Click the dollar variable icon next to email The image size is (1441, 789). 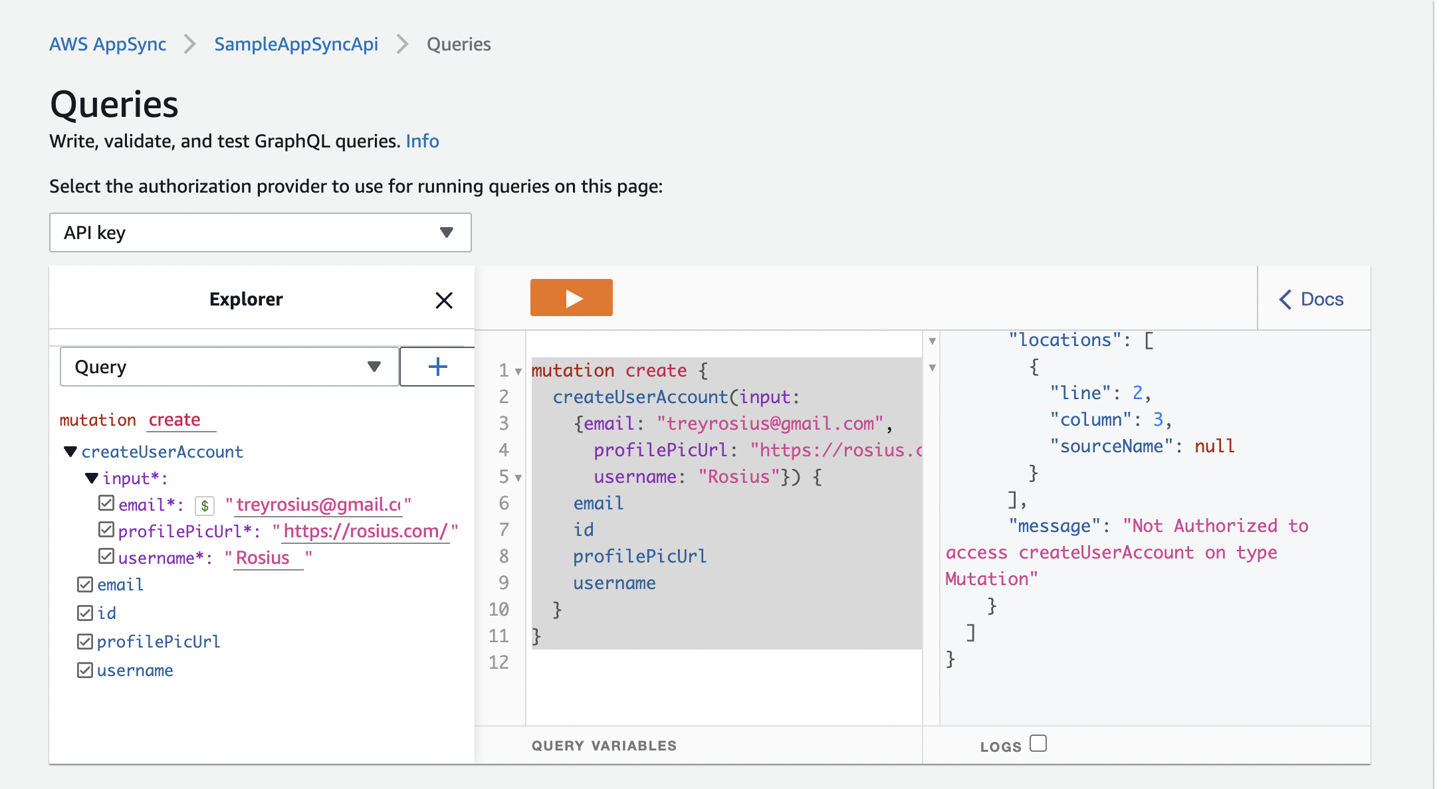tap(205, 506)
